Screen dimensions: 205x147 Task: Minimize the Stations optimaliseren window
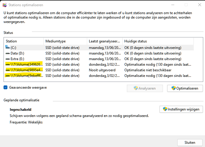173,5
